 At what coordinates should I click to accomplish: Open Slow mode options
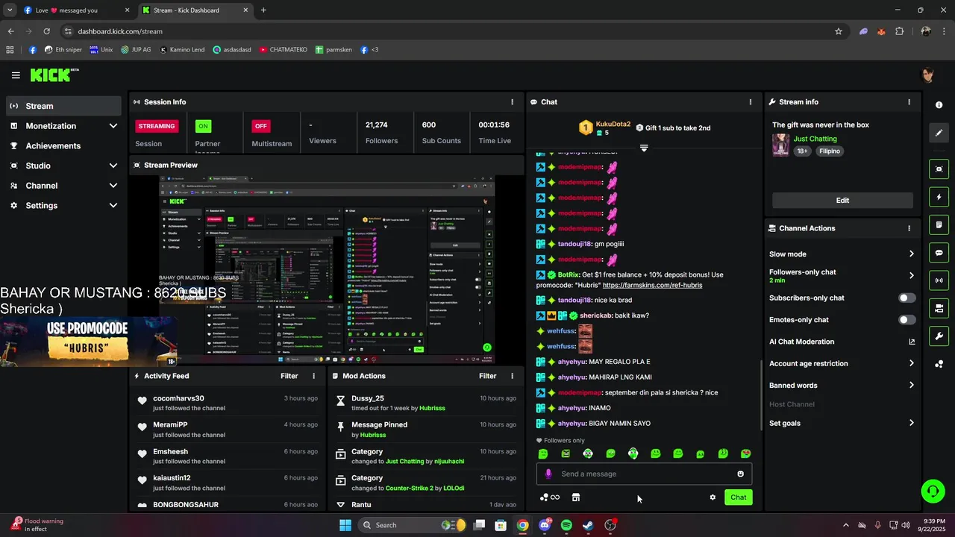click(x=842, y=254)
